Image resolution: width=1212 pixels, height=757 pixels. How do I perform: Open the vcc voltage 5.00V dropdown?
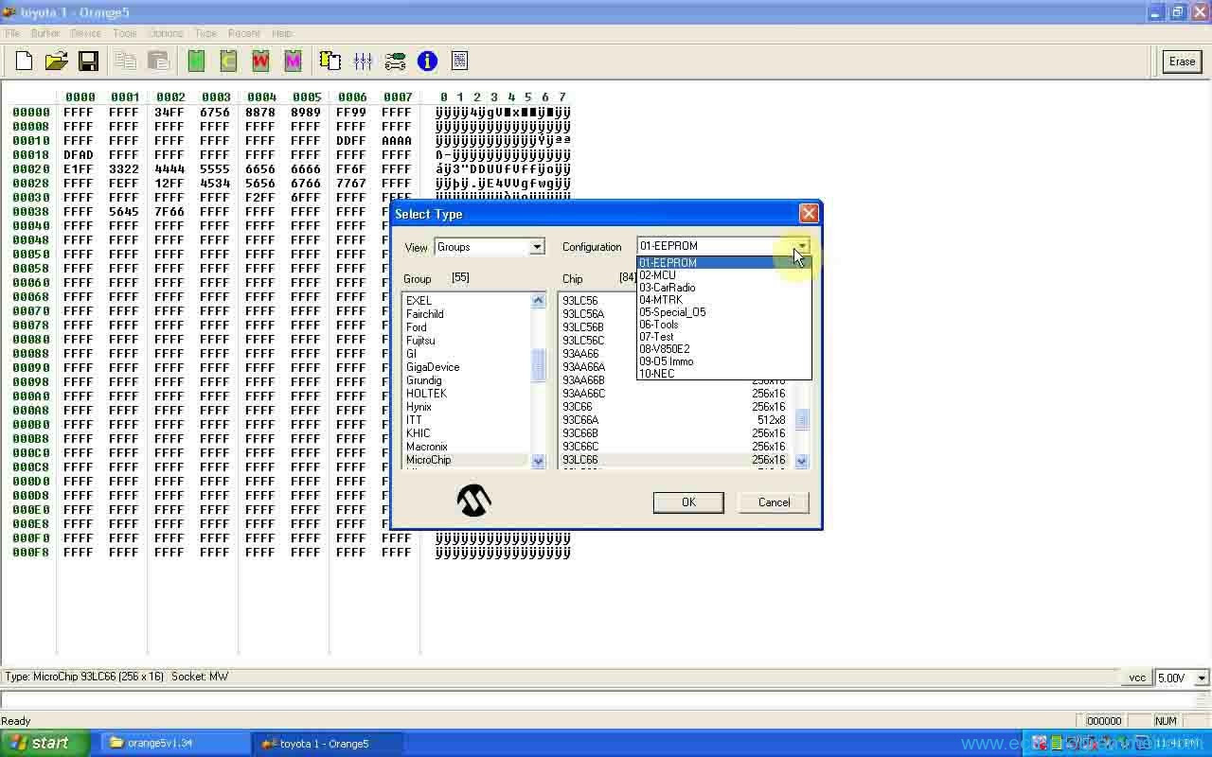click(x=1202, y=678)
